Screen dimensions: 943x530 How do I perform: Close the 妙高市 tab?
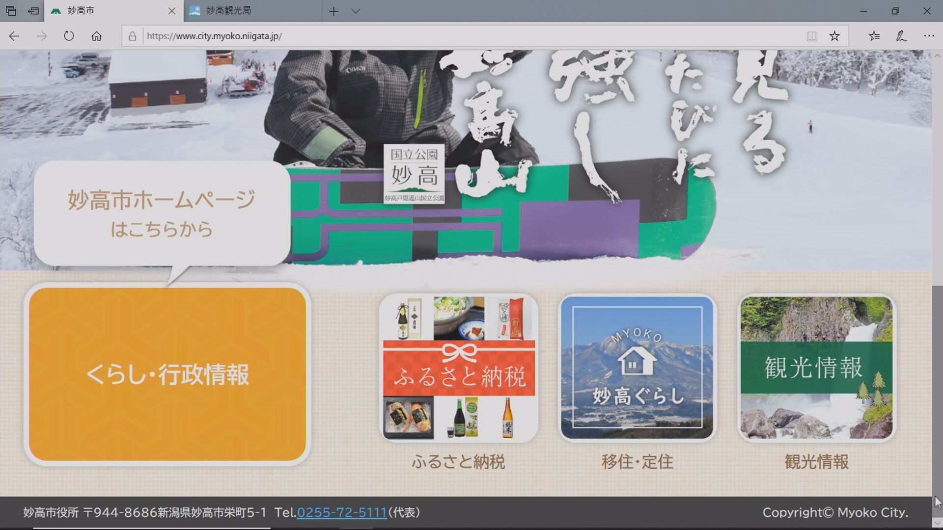tap(172, 11)
